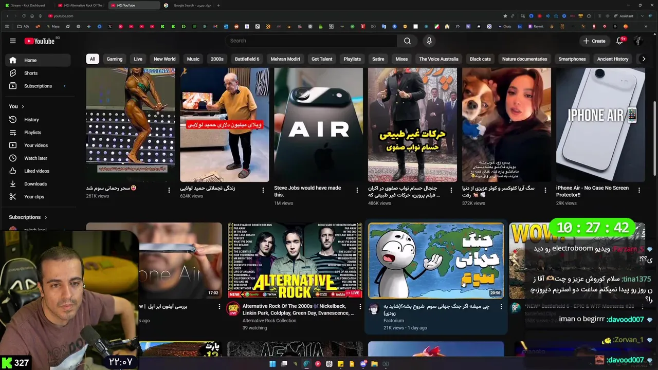Viewport: 658px width, 370px height.
Task: Open options for Alternative Rock video
Action: click(361, 307)
